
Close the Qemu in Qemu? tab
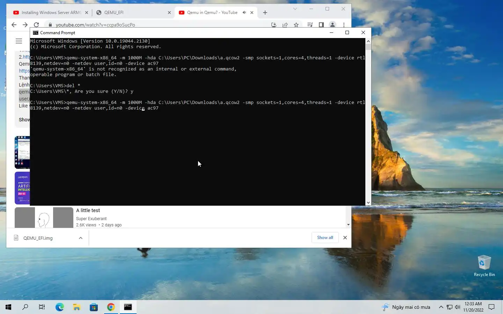[x=252, y=13]
